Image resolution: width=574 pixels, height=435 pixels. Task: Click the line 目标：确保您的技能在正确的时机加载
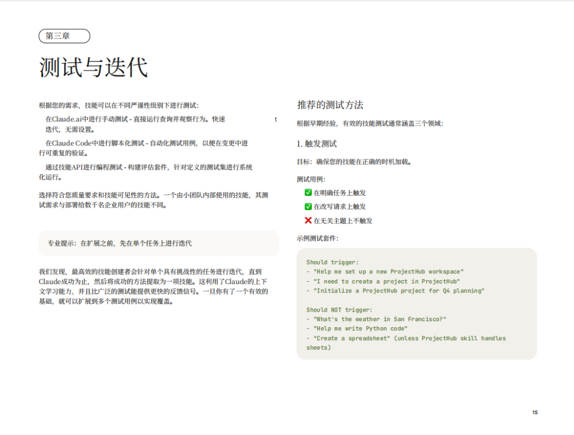point(354,162)
